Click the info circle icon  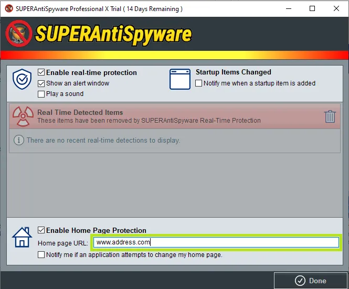coord(18,141)
